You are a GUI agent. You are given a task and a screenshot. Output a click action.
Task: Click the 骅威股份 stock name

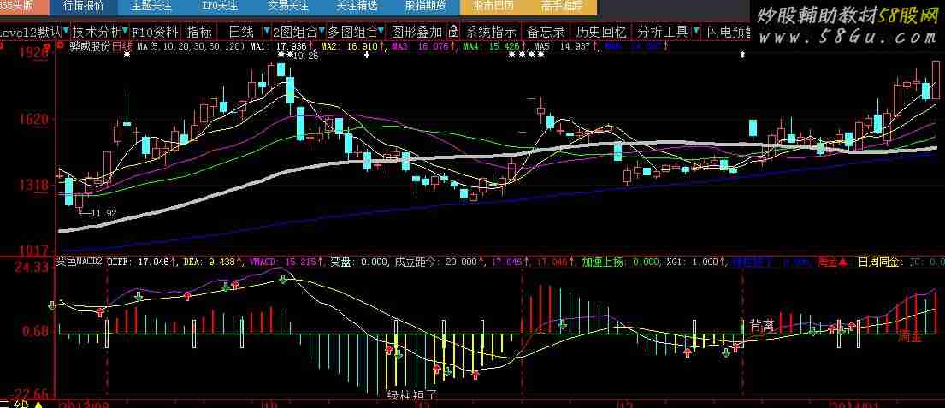(x=91, y=46)
